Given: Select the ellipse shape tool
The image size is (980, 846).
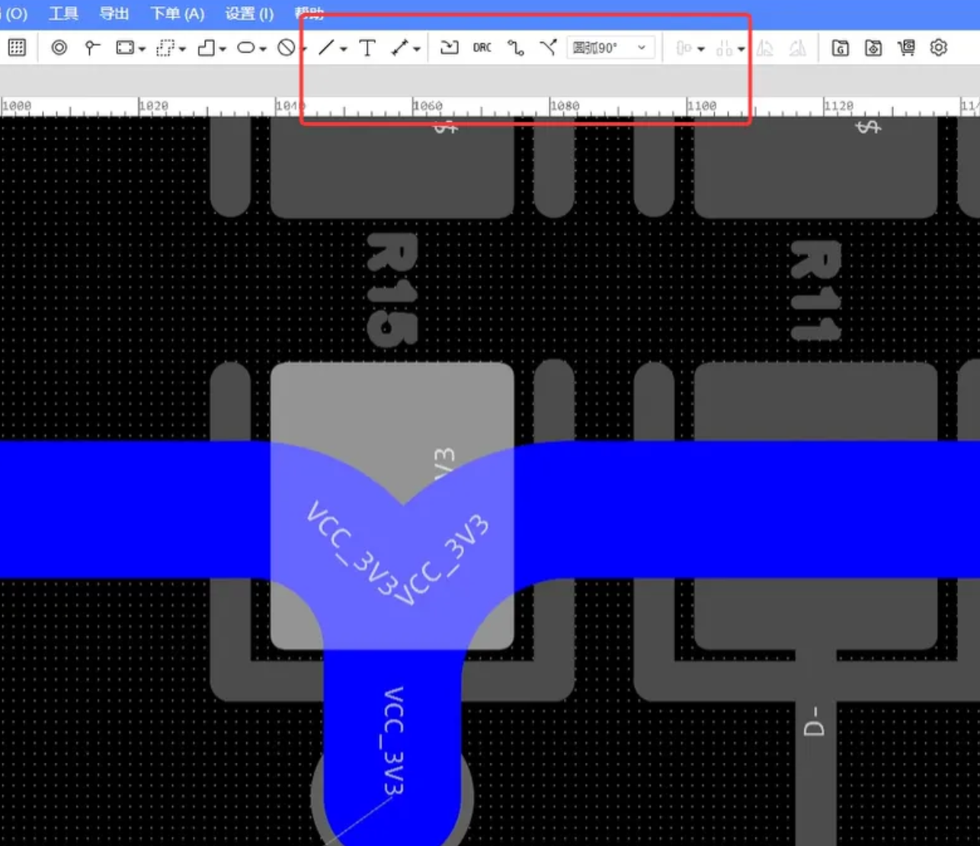Looking at the screenshot, I should (245, 47).
